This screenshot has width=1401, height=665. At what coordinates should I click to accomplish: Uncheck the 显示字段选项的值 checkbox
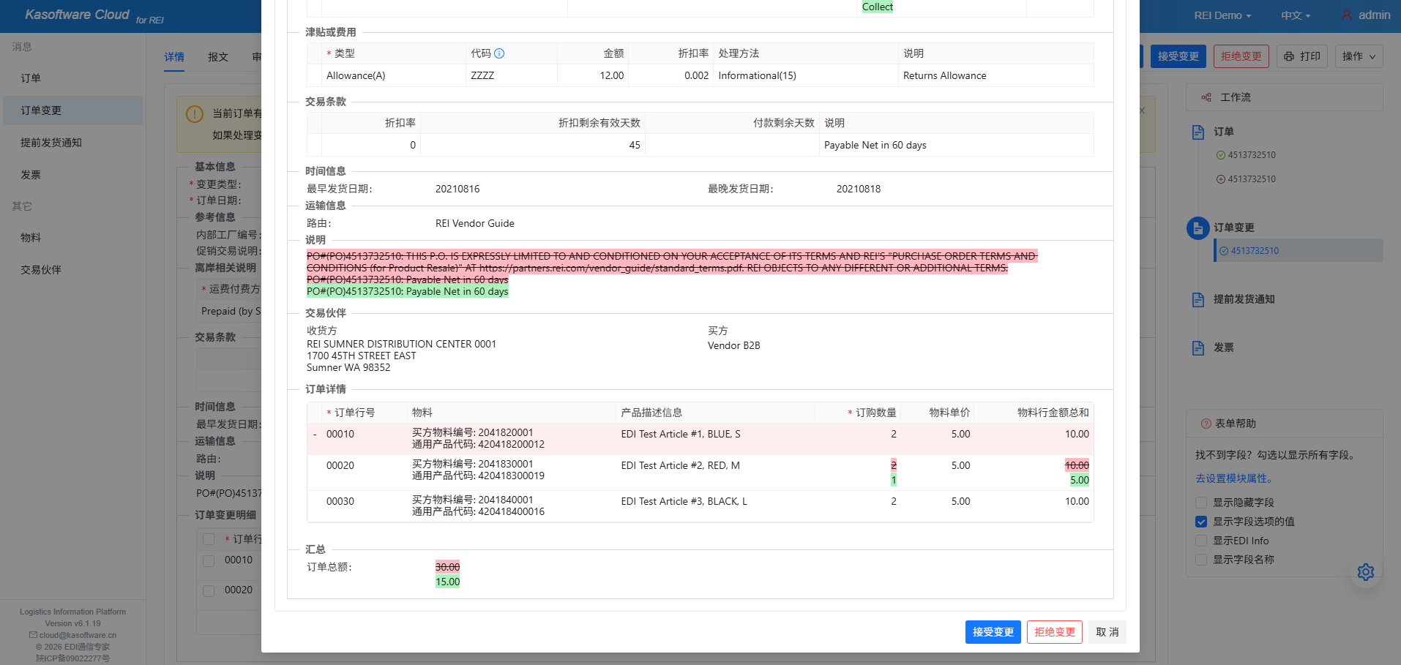pos(1201,522)
